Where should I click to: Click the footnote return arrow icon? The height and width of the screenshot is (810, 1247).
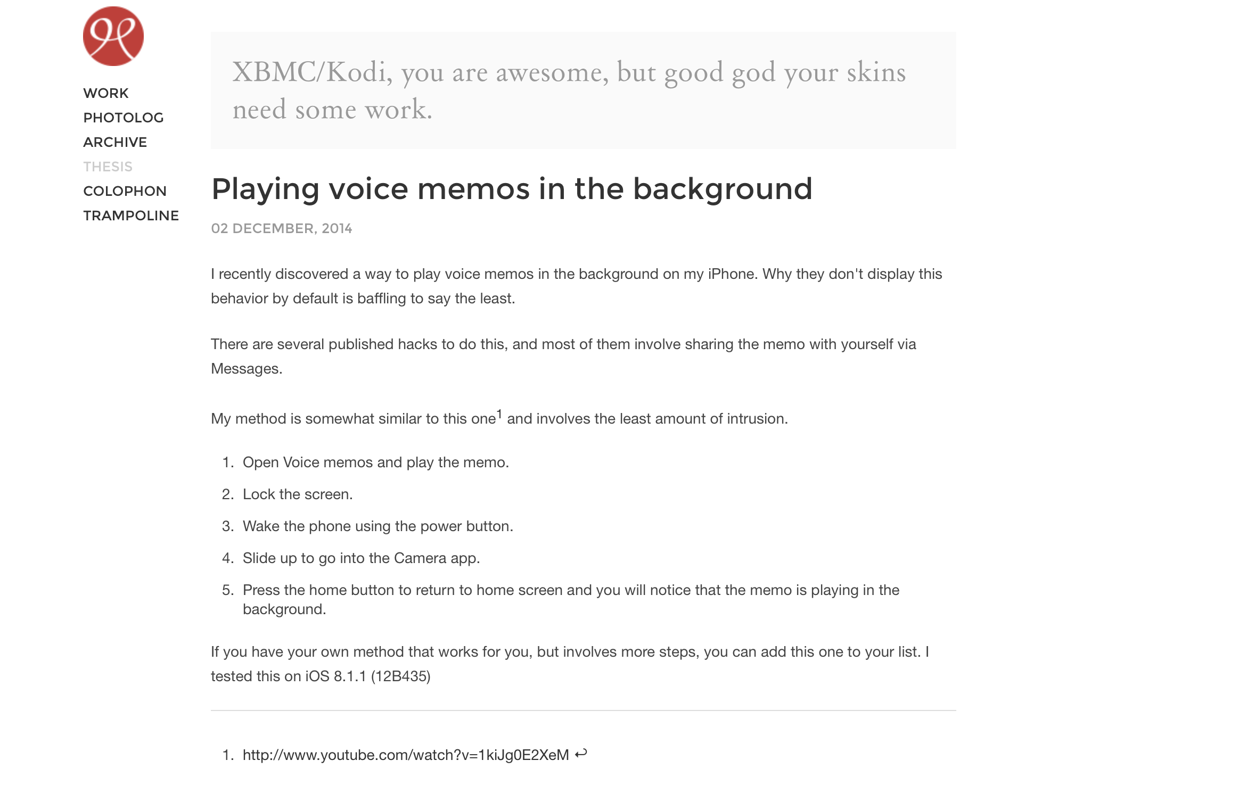click(581, 754)
